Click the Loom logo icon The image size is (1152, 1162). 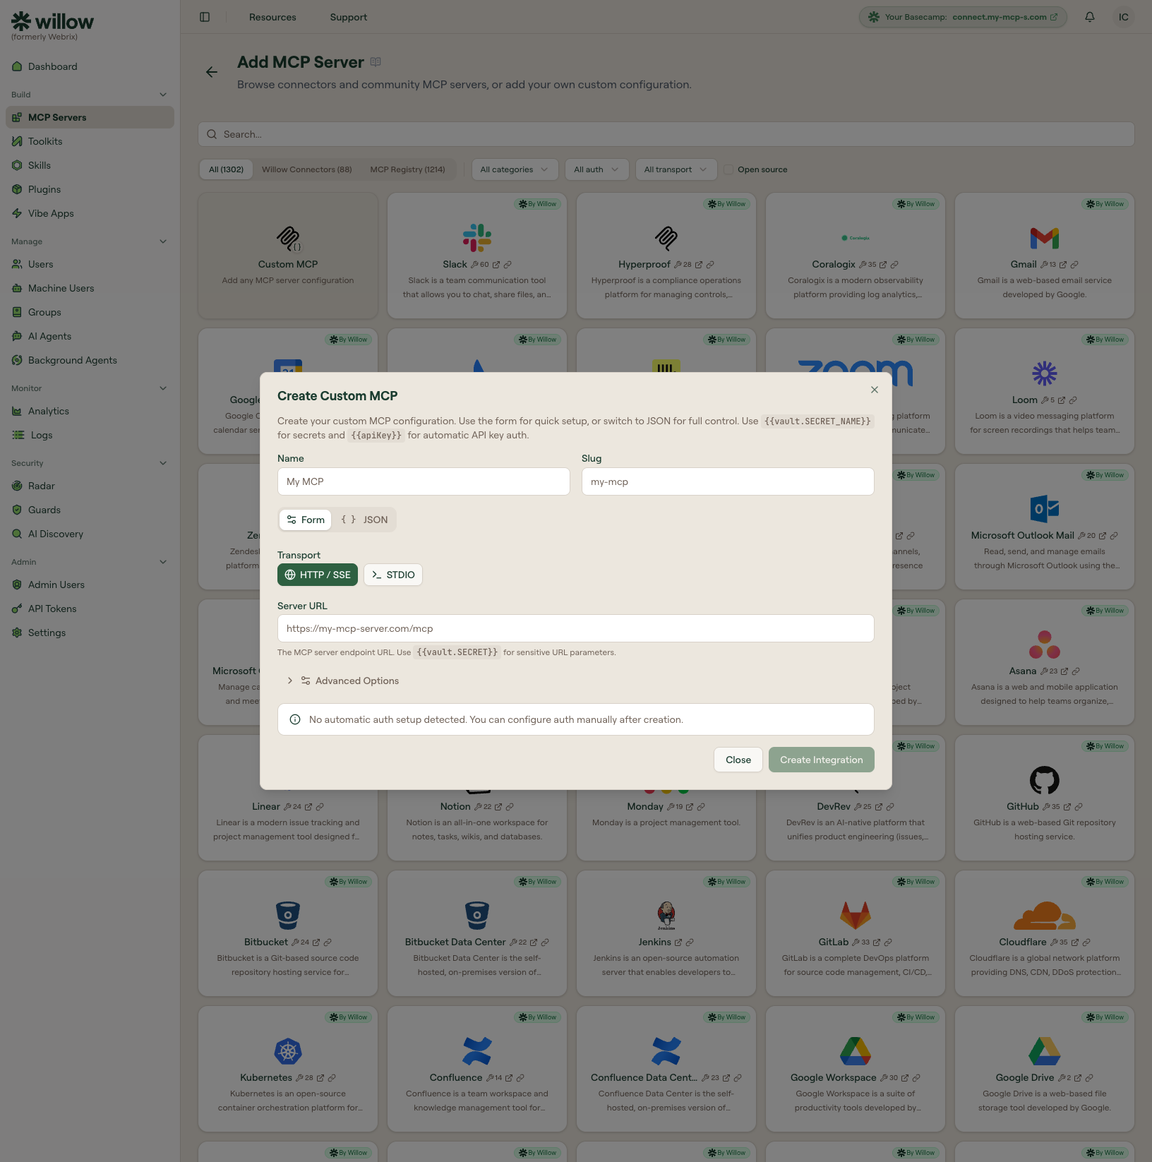[1045, 373]
